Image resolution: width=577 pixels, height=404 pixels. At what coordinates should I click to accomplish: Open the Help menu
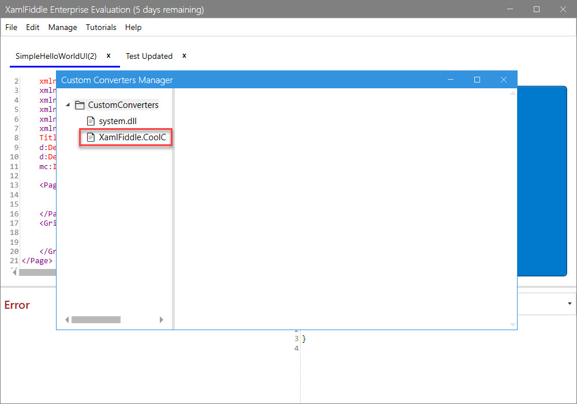[x=133, y=27]
